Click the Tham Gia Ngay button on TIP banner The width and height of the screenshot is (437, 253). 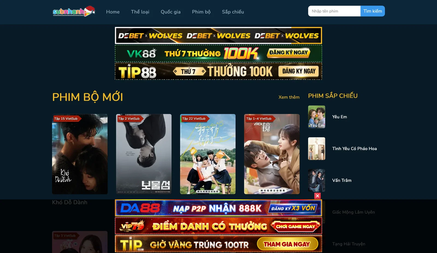coord(287,244)
